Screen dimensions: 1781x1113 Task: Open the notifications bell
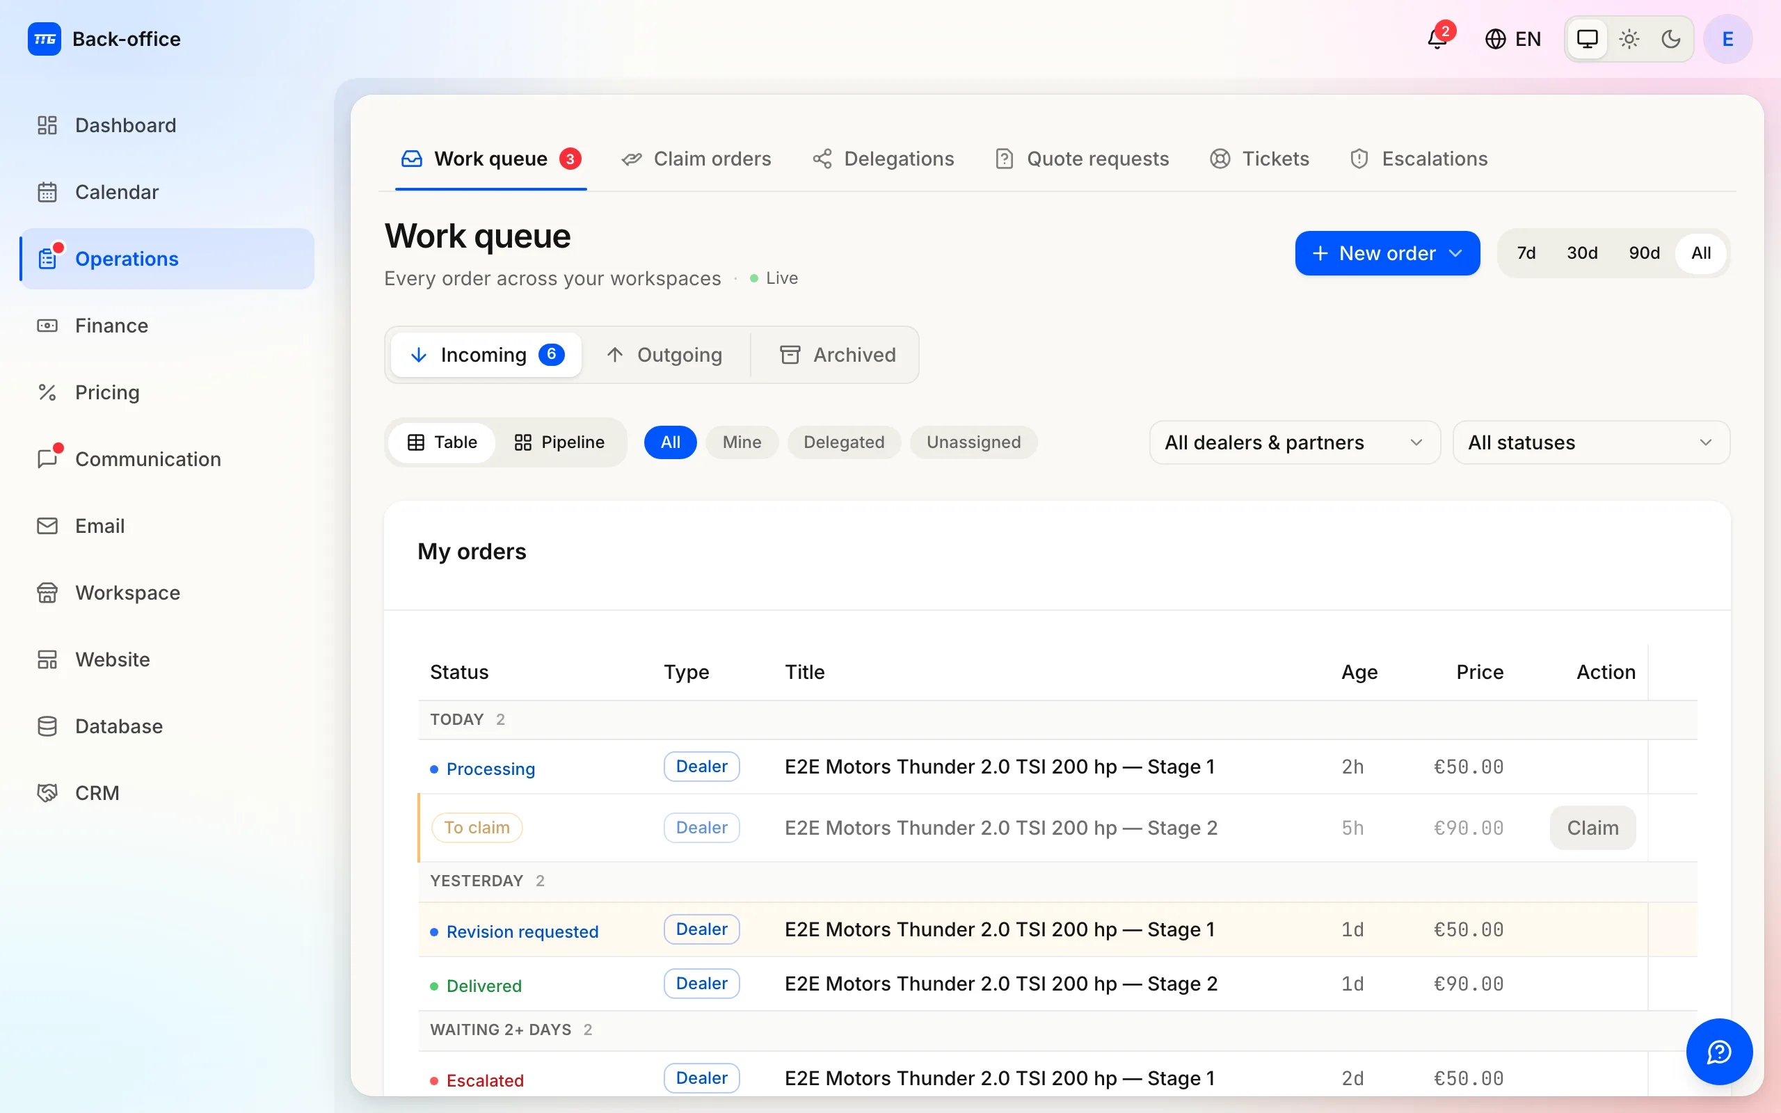[1437, 38]
